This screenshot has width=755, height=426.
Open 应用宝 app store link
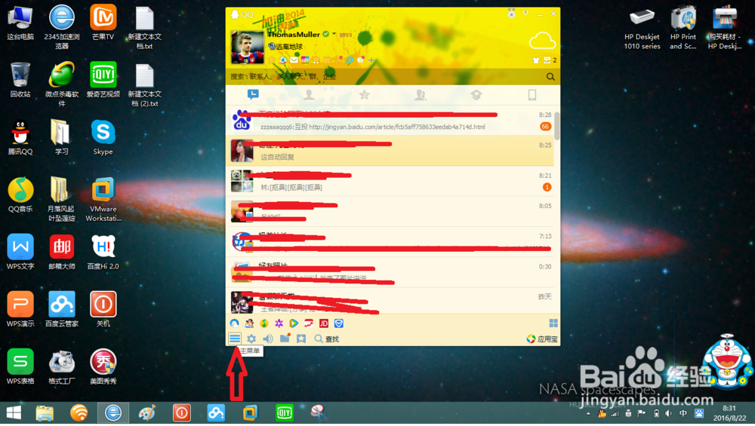tap(542, 339)
